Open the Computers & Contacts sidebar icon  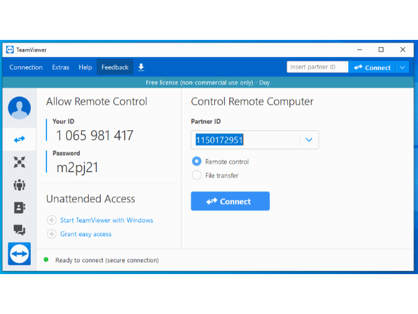coord(19,207)
